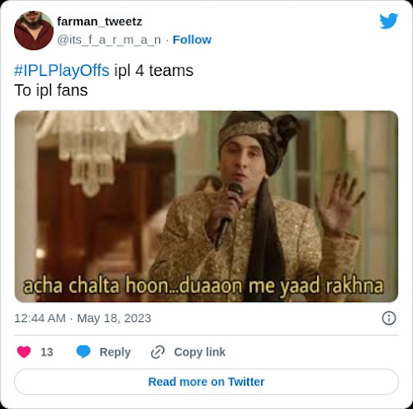Click the Twitter bird logo
Screen dimensions: 413x409
[389, 21]
